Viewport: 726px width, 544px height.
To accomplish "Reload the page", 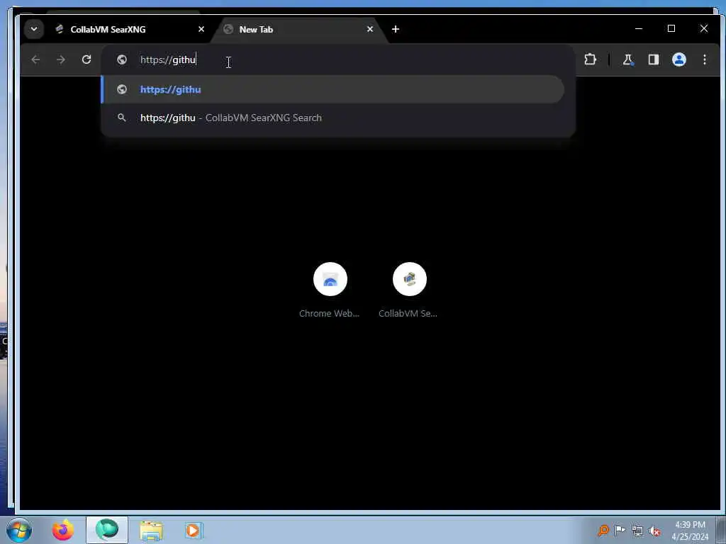I will pyautogui.click(x=86, y=59).
